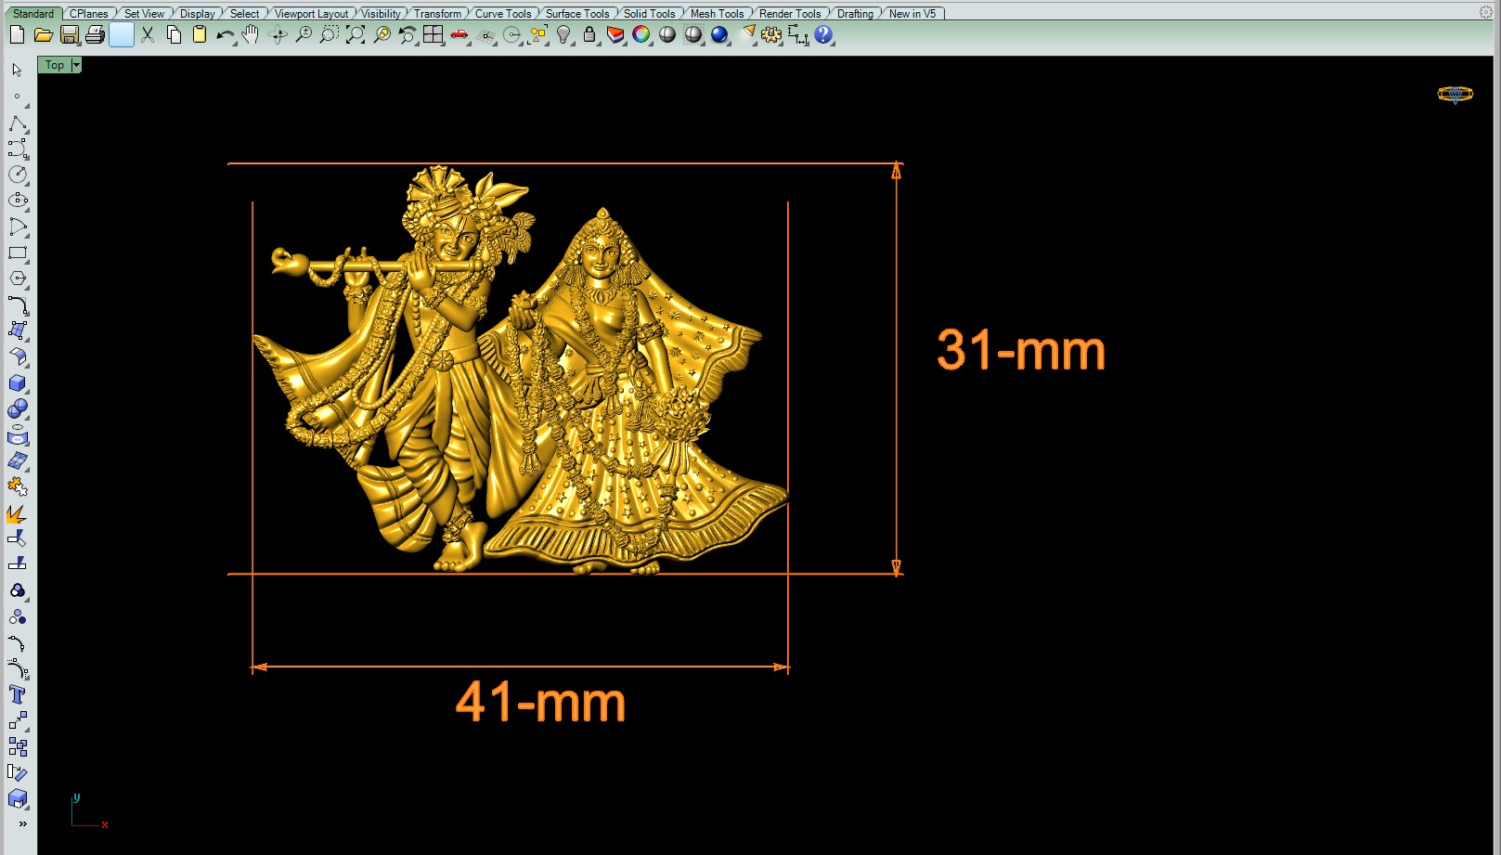
Task: Click the red car Set View icon
Action: (459, 35)
